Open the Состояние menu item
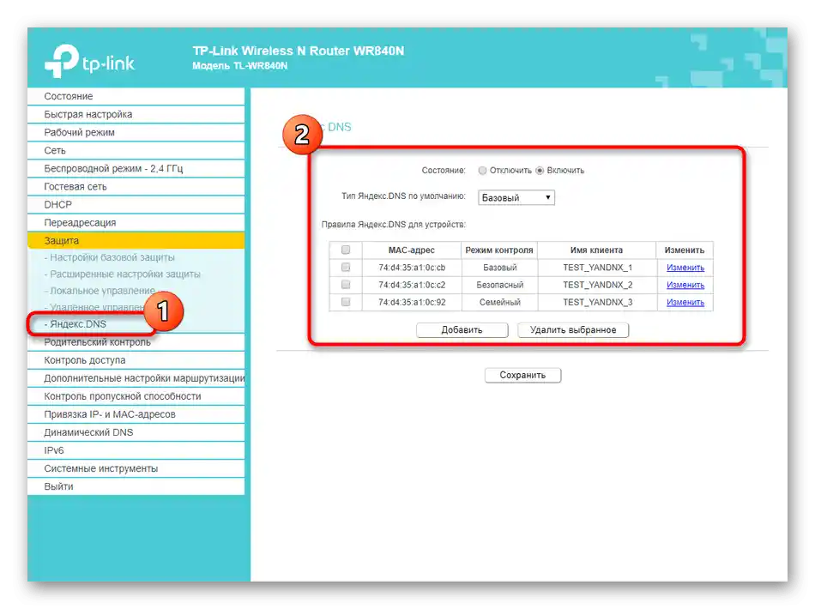This screenshot has width=815, height=609. (x=136, y=96)
